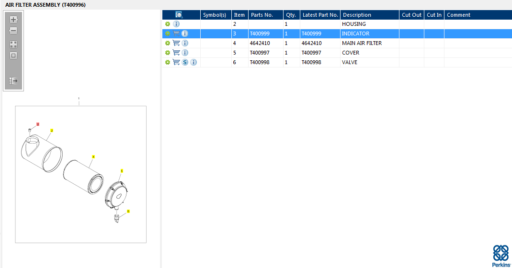Click green gear icon in COVER row

pyautogui.click(x=168, y=53)
